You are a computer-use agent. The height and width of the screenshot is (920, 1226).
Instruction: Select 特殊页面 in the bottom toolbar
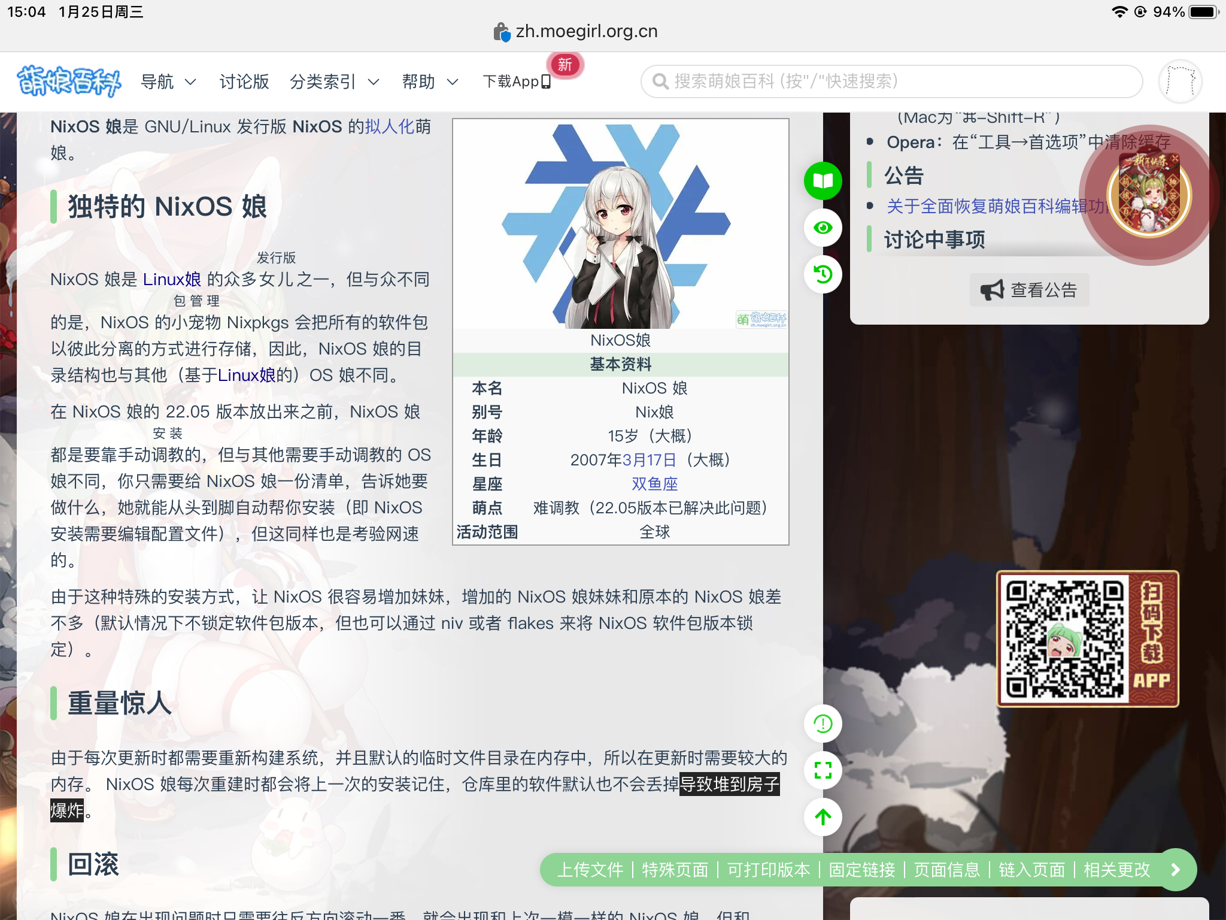click(x=675, y=870)
